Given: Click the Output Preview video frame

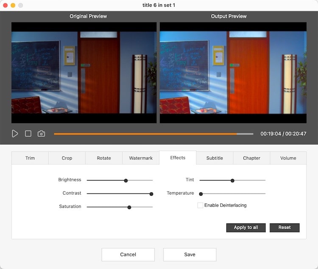Looking at the screenshot, I should pos(233,73).
